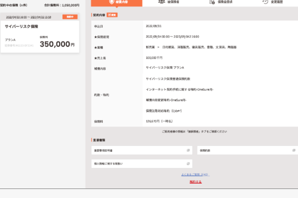Click the 合計保険料:1,050,000円 total

(62, 5)
